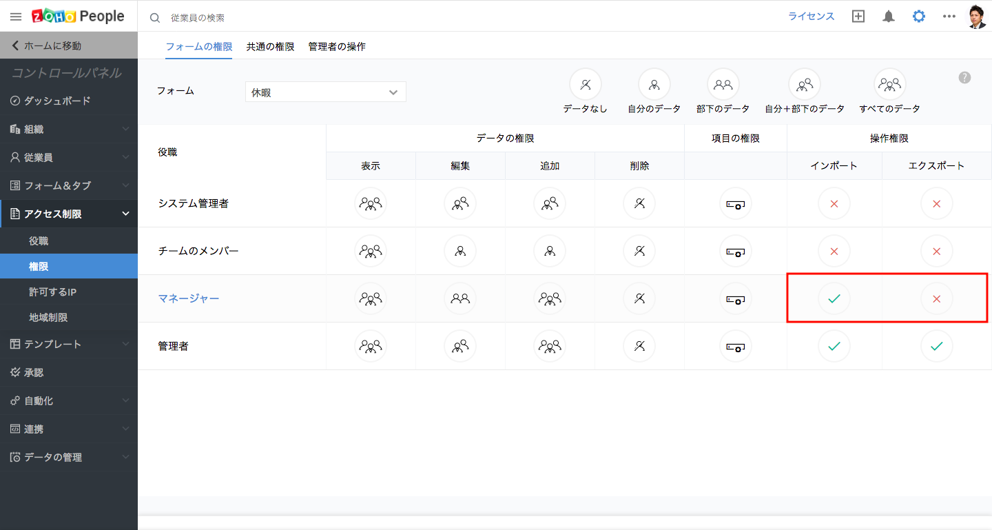Switch to the 共通の権限 tab
This screenshot has height=530, width=992.
[270, 47]
